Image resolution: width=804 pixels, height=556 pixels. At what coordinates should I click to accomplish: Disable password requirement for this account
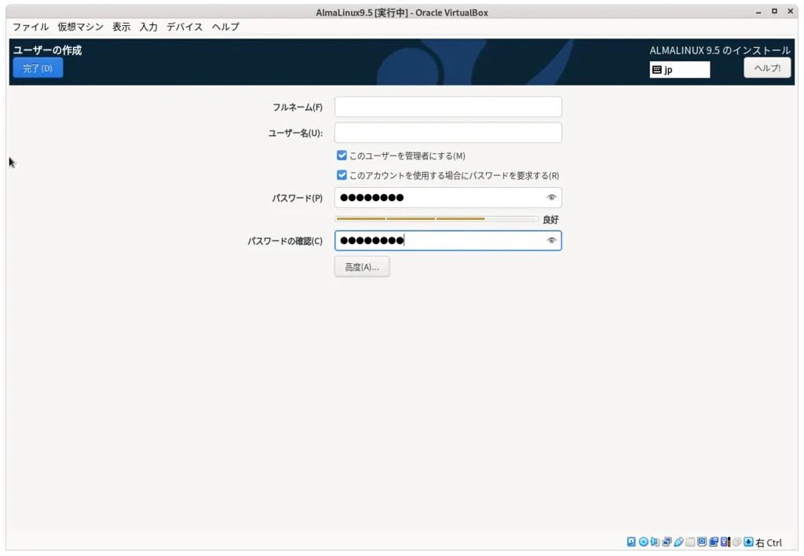point(342,175)
